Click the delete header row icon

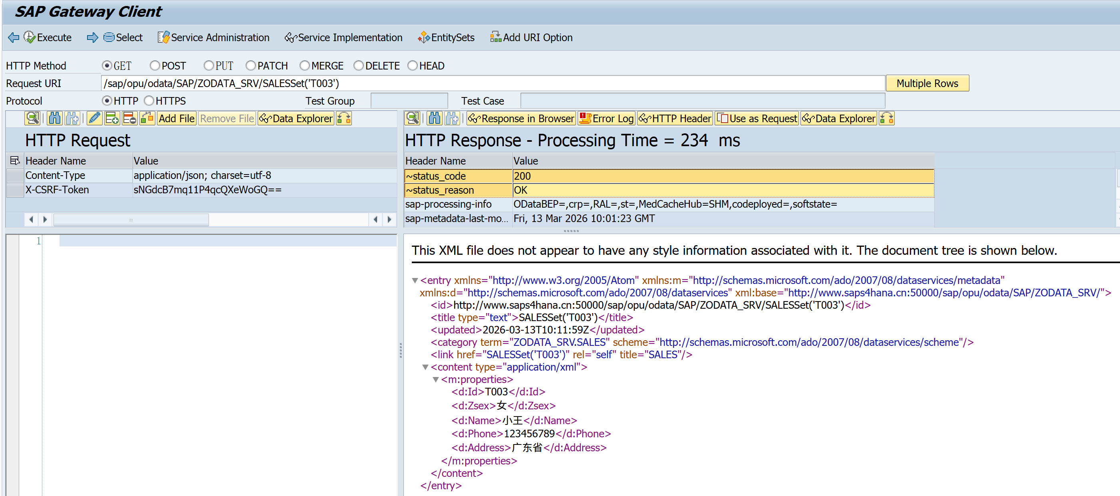click(x=129, y=118)
